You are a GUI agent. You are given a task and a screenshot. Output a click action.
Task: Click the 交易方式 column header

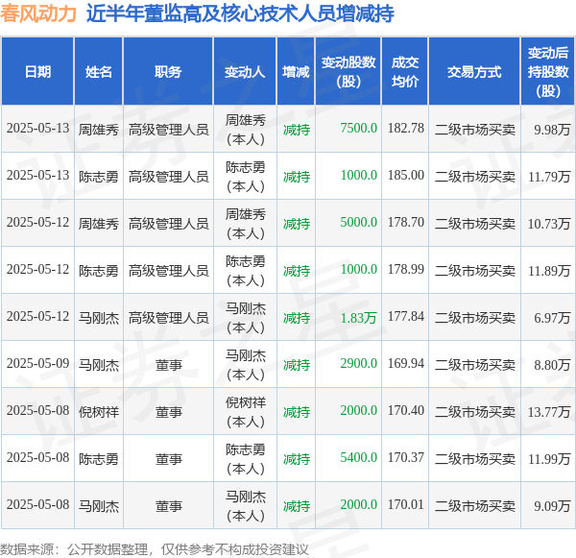coord(474,72)
